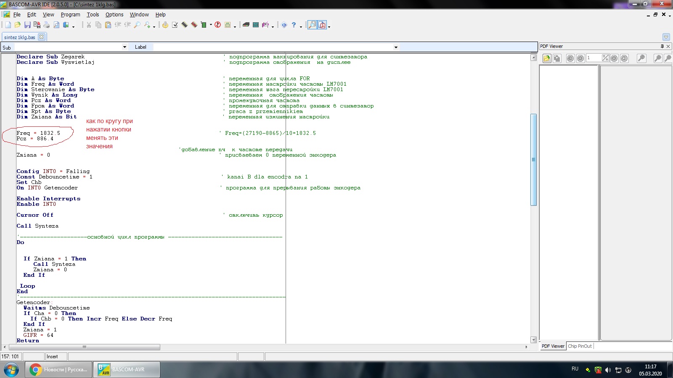Switch to the Chip PinOut tab
Screen dimensions: 673x378
[x=580, y=346]
